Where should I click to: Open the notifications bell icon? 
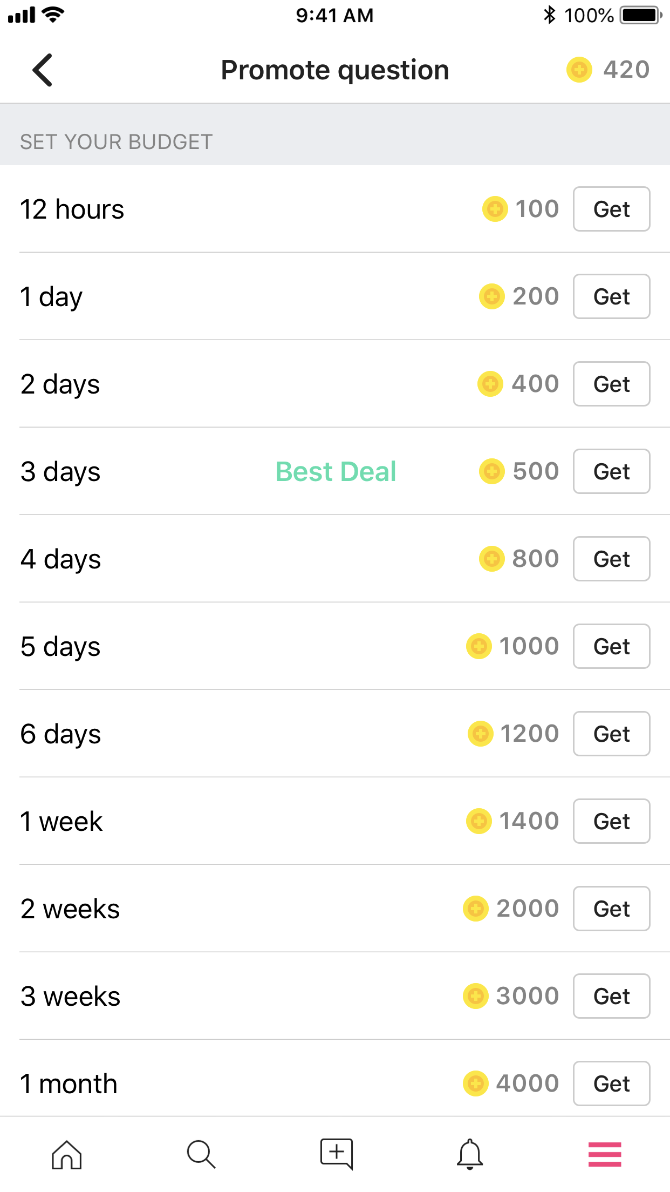tap(470, 1154)
